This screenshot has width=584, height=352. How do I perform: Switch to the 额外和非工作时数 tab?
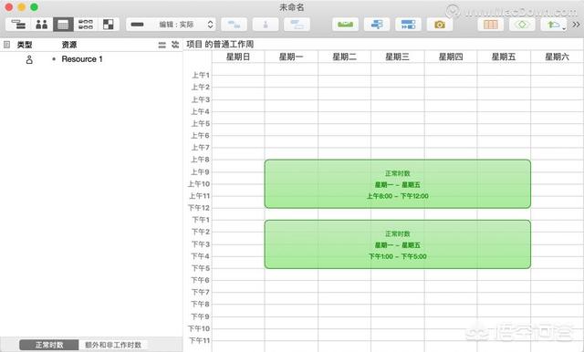coord(113,345)
